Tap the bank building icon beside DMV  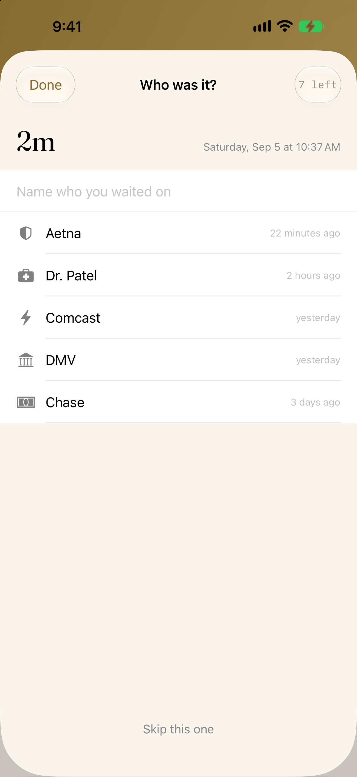click(x=26, y=360)
